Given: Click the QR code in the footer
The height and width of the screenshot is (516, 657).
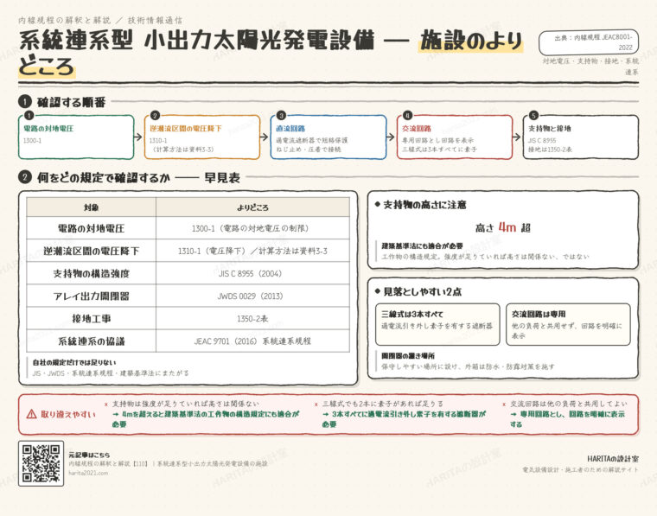Looking at the screenshot, I should (x=41, y=463).
